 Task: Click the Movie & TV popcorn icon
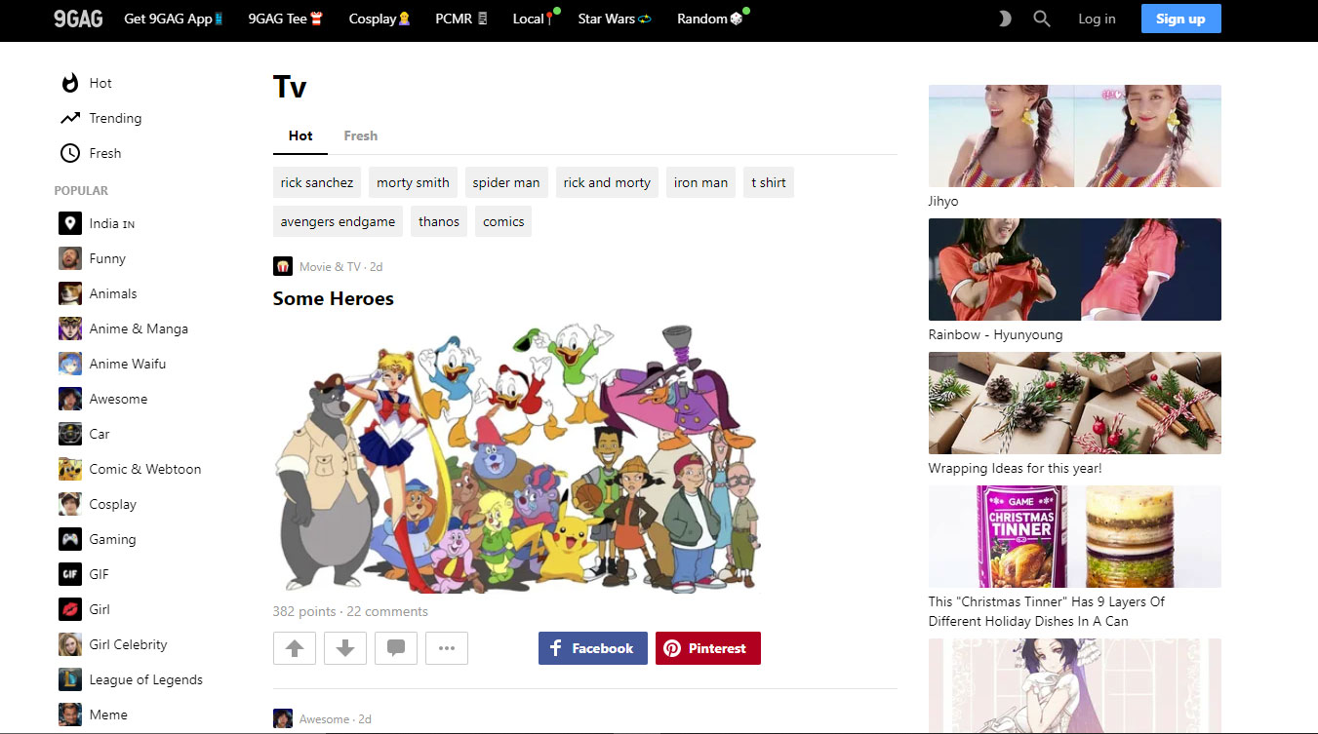tap(283, 266)
